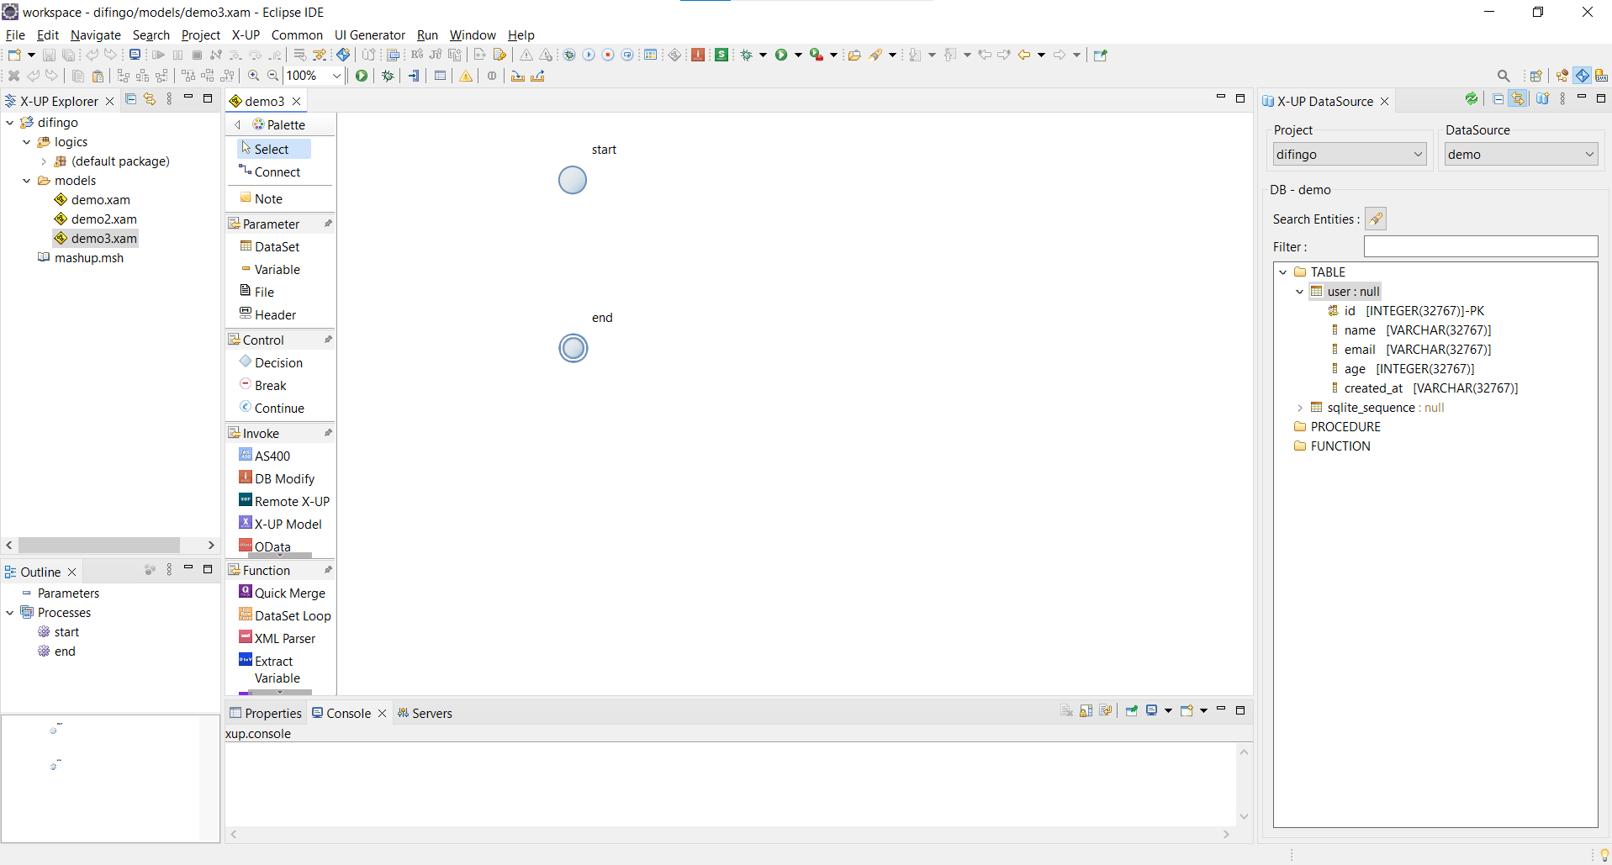Click the Filter text field

(x=1480, y=246)
